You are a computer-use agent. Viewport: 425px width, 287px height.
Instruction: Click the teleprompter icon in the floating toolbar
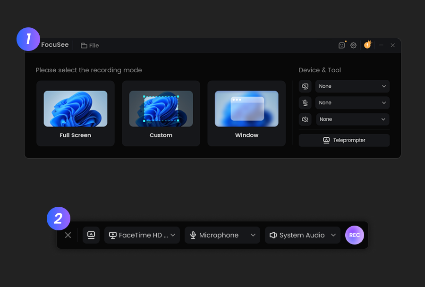point(91,235)
